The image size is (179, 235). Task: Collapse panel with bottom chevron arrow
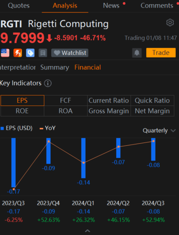point(88,231)
